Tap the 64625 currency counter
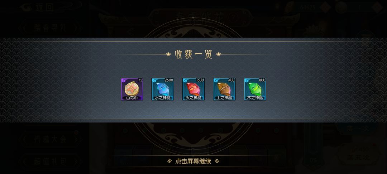Image resolution: width=387 pixels, height=174 pixels. [x=307, y=8]
